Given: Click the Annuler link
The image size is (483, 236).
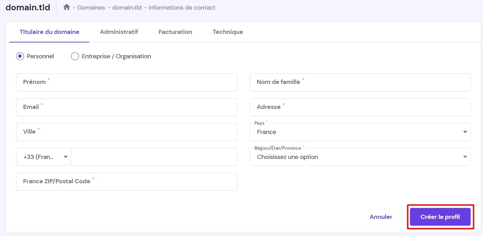Looking at the screenshot, I should [381, 217].
